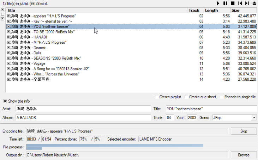Click track number 10 cell
This screenshot has width=258, height=160.
pyautogui.click(x=201, y=58)
